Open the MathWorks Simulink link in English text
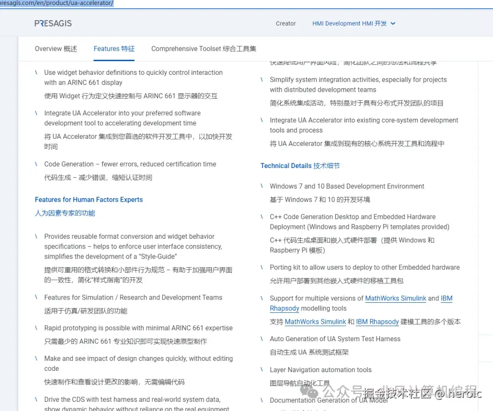The width and height of the screenshot is (493, 411). [x=395, y=298]
